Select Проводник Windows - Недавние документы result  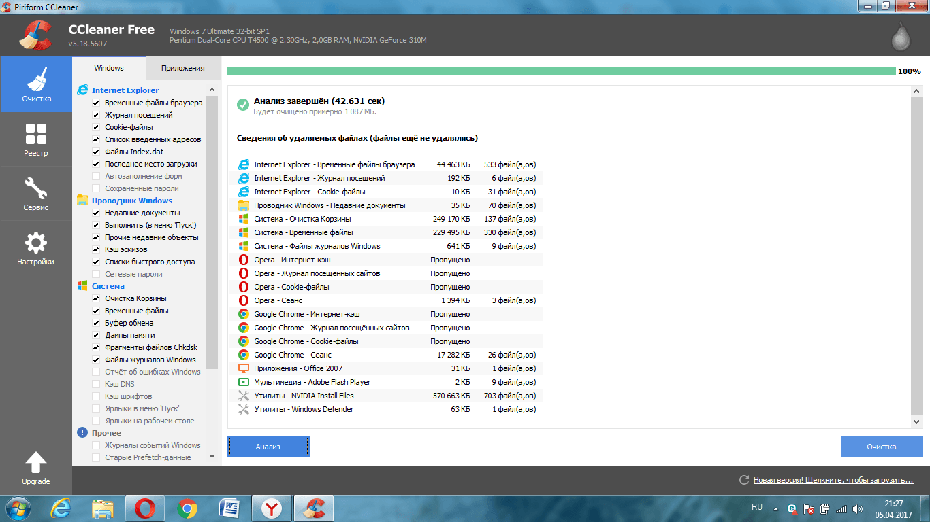[x=387, y=205]
